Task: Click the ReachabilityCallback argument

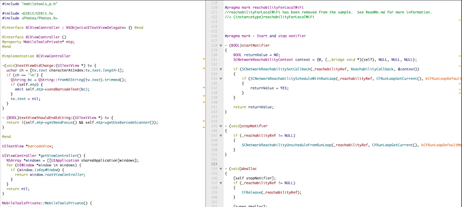Action: click(372, 69)
